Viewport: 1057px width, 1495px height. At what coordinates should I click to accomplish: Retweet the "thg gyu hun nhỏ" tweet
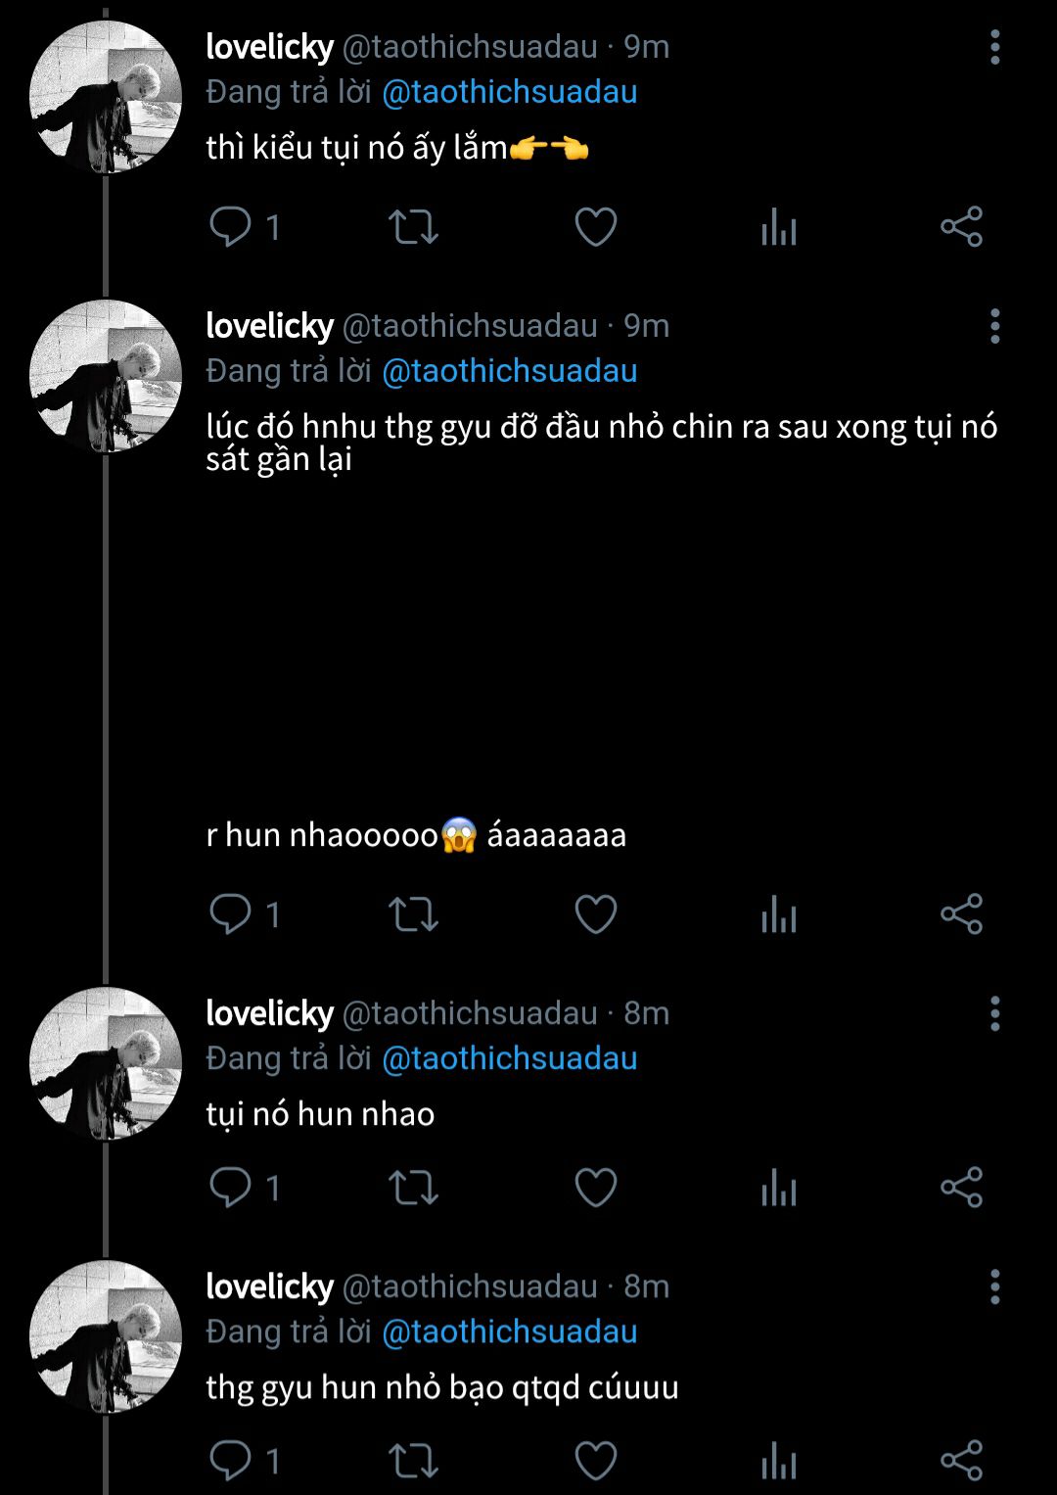[413, 1461]
